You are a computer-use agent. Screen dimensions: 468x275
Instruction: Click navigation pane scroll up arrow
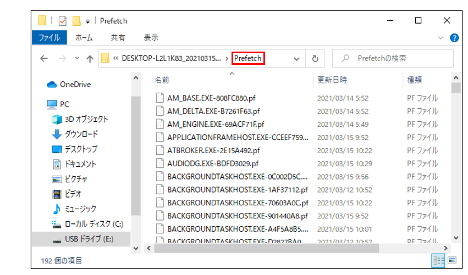(136, 78)
